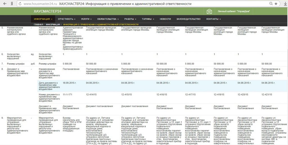This screenshot has width=288, height=145.
Task: Select document number 11-1-171
Action: click(67, 95)
